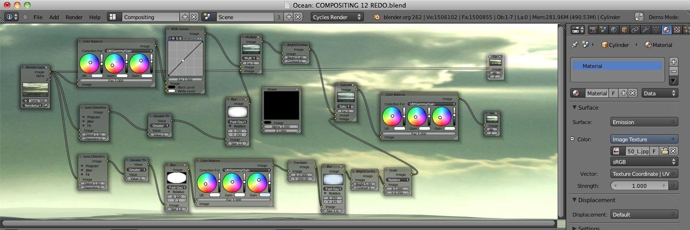This screenshot has width=690, height=230.
Task: Toggle fake user F for 50_L.jpg image
Action: coord(655,151)
